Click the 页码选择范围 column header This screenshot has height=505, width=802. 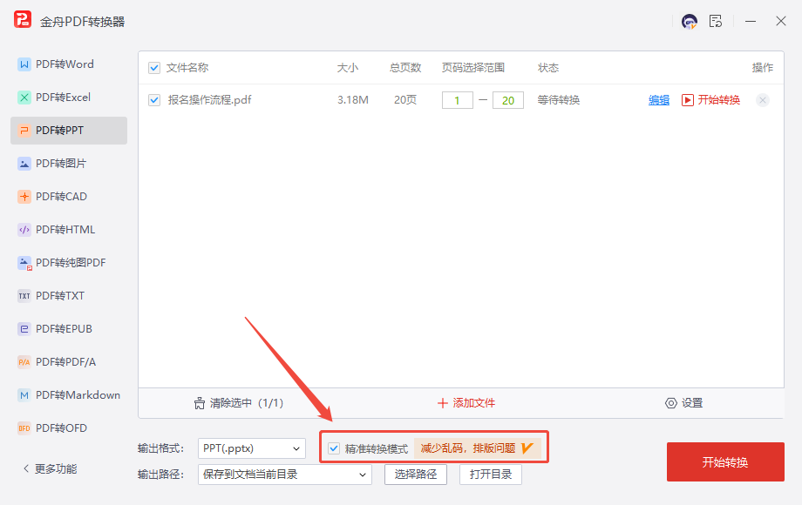473,68
